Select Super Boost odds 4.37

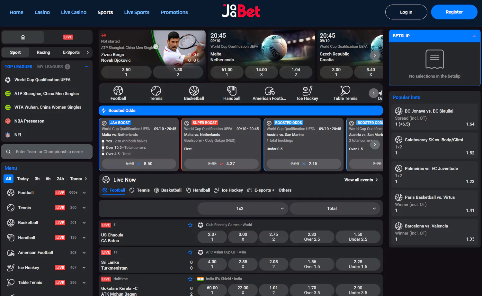click(221, 164)
